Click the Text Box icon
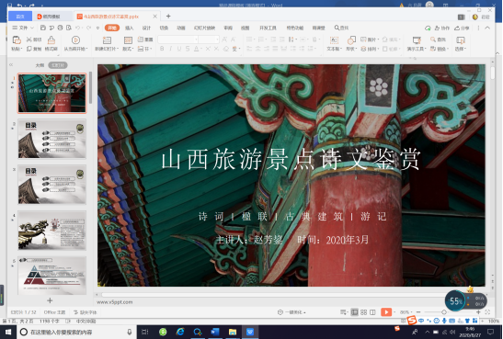The image size is (503, 339). (334, 40)
